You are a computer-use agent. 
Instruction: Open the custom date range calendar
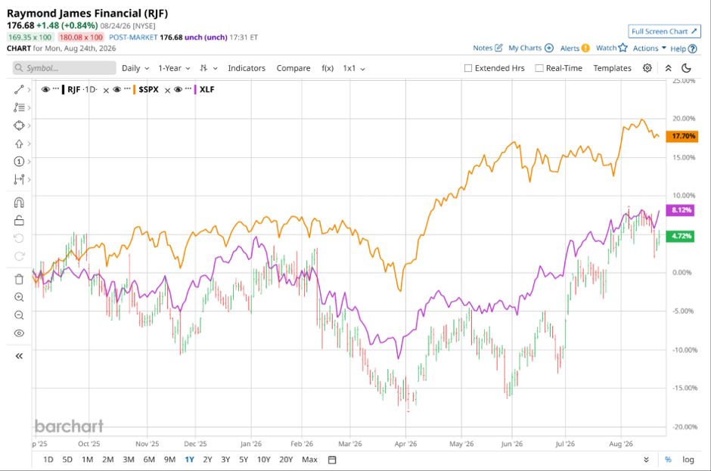coord(332,460)
